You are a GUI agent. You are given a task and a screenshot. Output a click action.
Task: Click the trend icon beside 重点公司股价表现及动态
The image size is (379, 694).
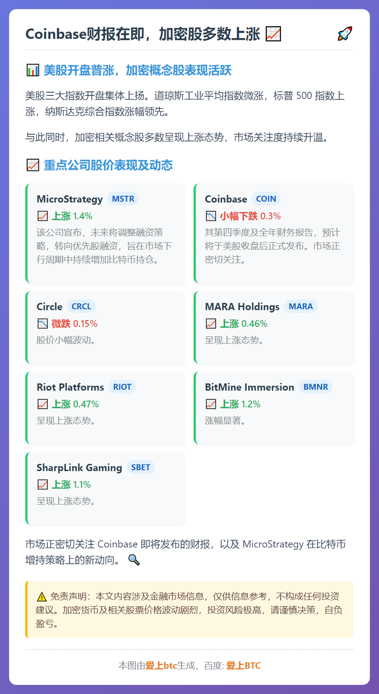[x=32, y=165]
